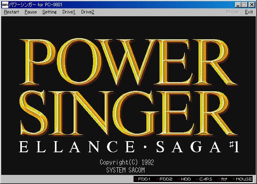
Task: Click the HDD status indicator
Action: 184,179
